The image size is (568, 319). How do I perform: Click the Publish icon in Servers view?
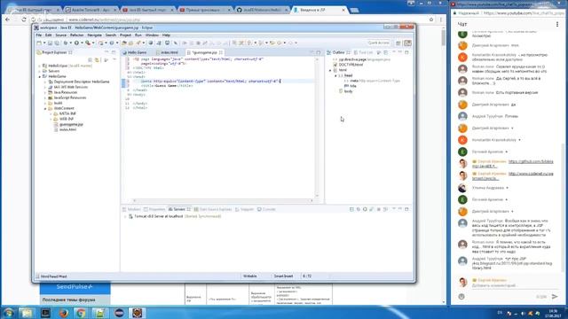[385, 209]
